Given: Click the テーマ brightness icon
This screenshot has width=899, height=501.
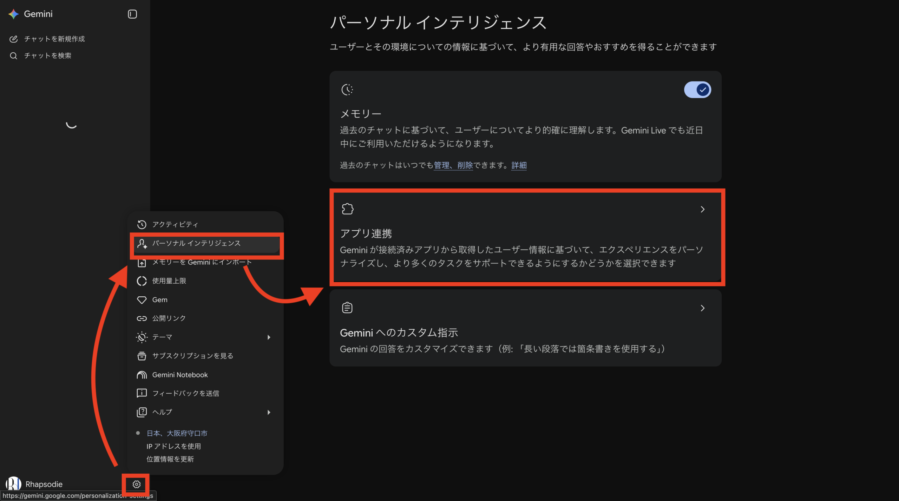Looking at the screenshot, I should click(142, 337).
